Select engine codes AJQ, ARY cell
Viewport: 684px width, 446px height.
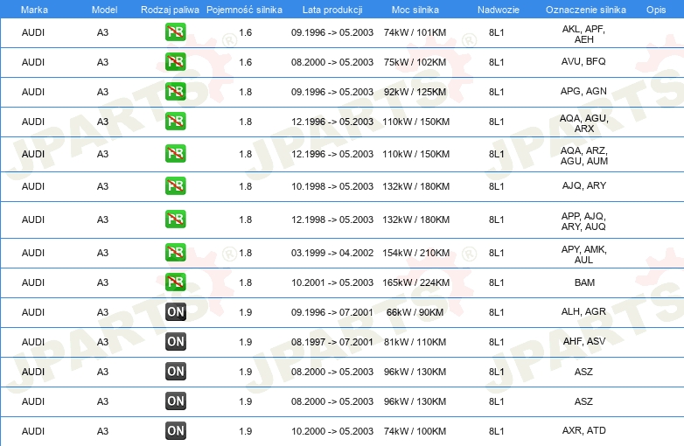(583, 185)
